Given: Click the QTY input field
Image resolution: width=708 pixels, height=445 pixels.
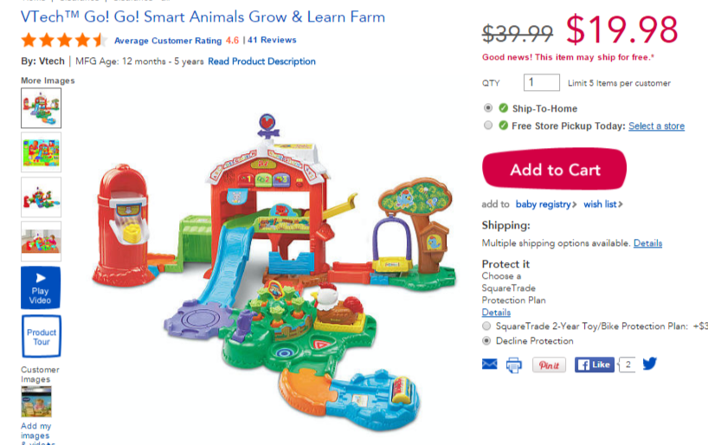Looking at the screenshot, I should click(x=541, y=82).
